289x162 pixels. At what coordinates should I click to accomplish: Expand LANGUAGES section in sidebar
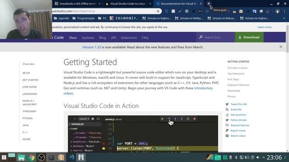[30, 94]
